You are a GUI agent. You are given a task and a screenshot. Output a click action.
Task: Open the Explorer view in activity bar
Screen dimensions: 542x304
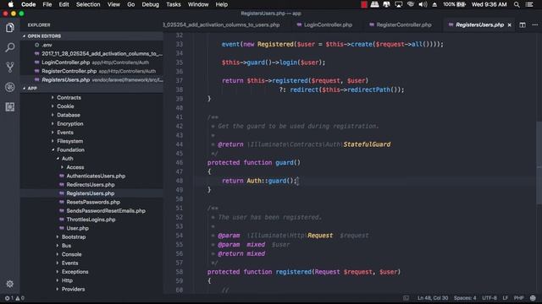9,28
